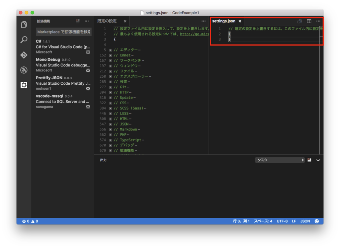Collapse the output panel with chevron
Viewport: 340px width, 248px height.
318,160
